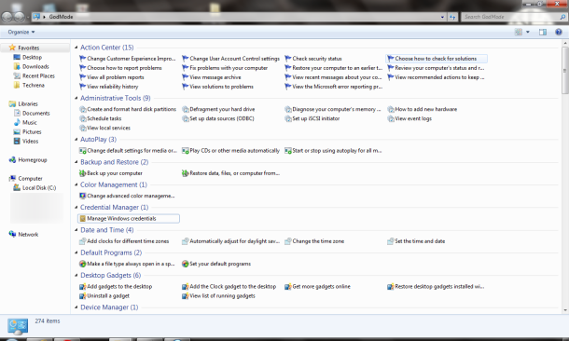Image resolution: width=569 pixels, height=341 pixels.
Task: Toggle the preview pane icon in toolbar
Action: click(x=543, y=32)
